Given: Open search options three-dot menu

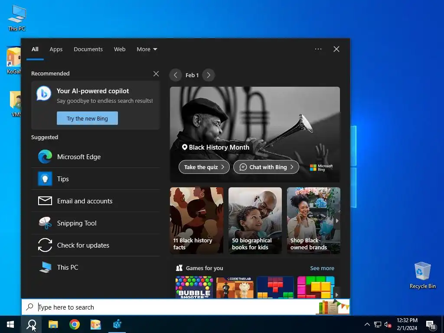Looking at the screenshot, I should (x=318, y=49).
